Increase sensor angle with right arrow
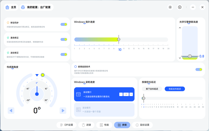 point(63,111)
